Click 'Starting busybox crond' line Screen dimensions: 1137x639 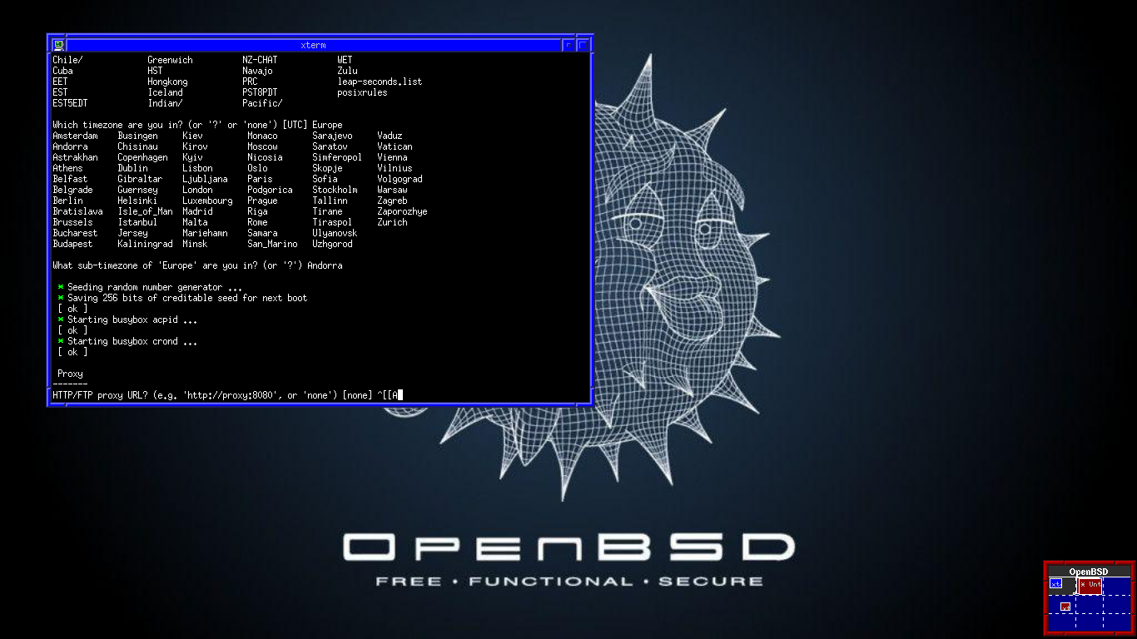pos(127,341)
